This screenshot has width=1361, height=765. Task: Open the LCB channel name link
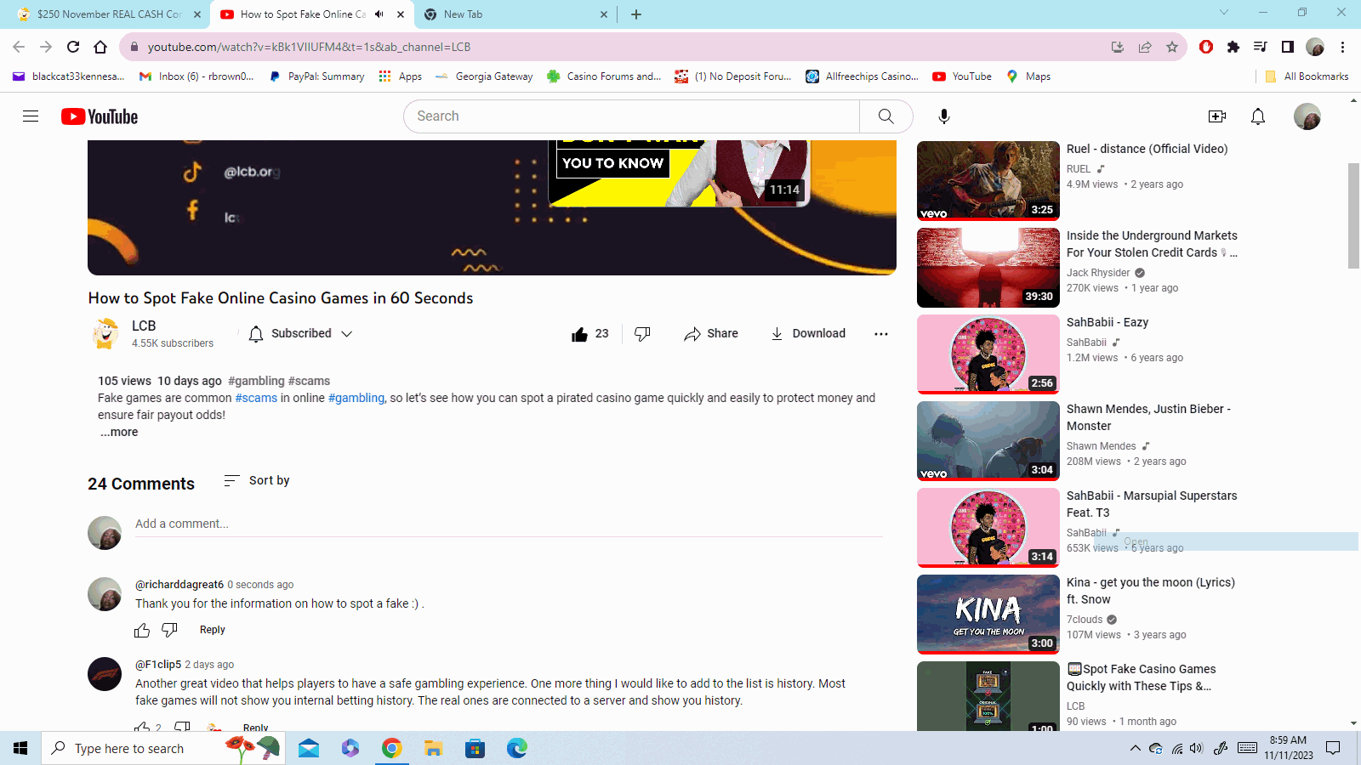144,326
